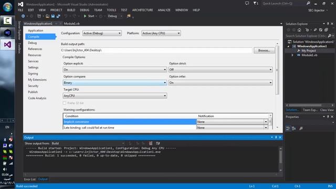
Task: Open the BUILD menu
Action: (71, 10)
